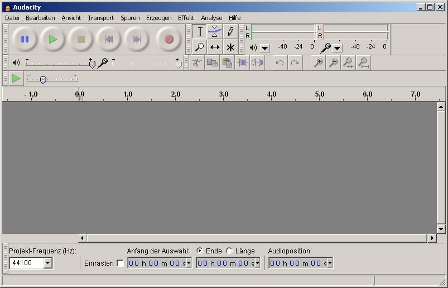Maximize the Audacity window
This screenshot has height=288, width=448.
tap(430, 7)
